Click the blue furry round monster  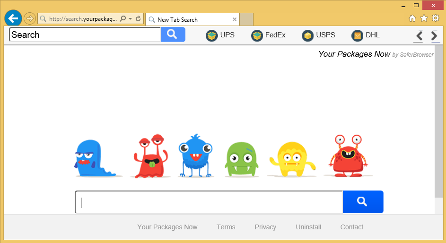[196, 156]
